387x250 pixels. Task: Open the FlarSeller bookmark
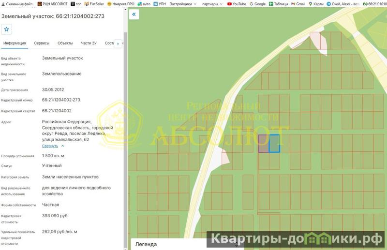click(x=94, y=4)
